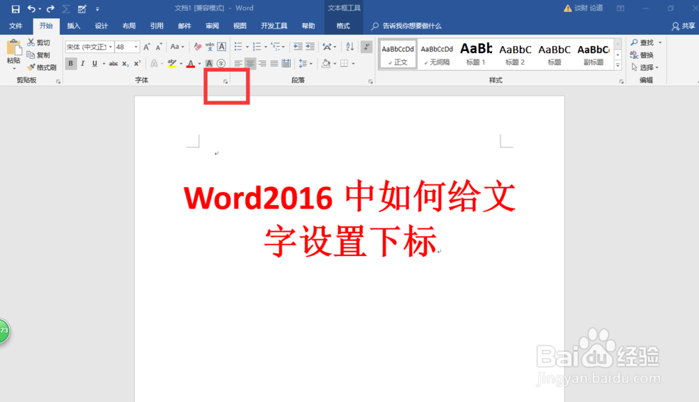Click Increase Indent icon
This screenshot has width=699, height=402.
click(310, 47)
